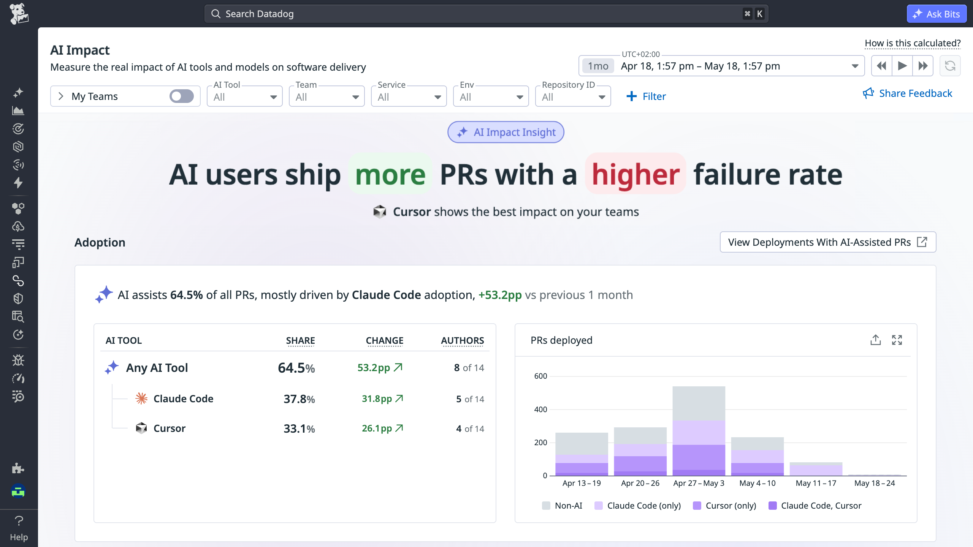
Task: Open the looping arrows software delivery icon
Action: pos(18,281)
